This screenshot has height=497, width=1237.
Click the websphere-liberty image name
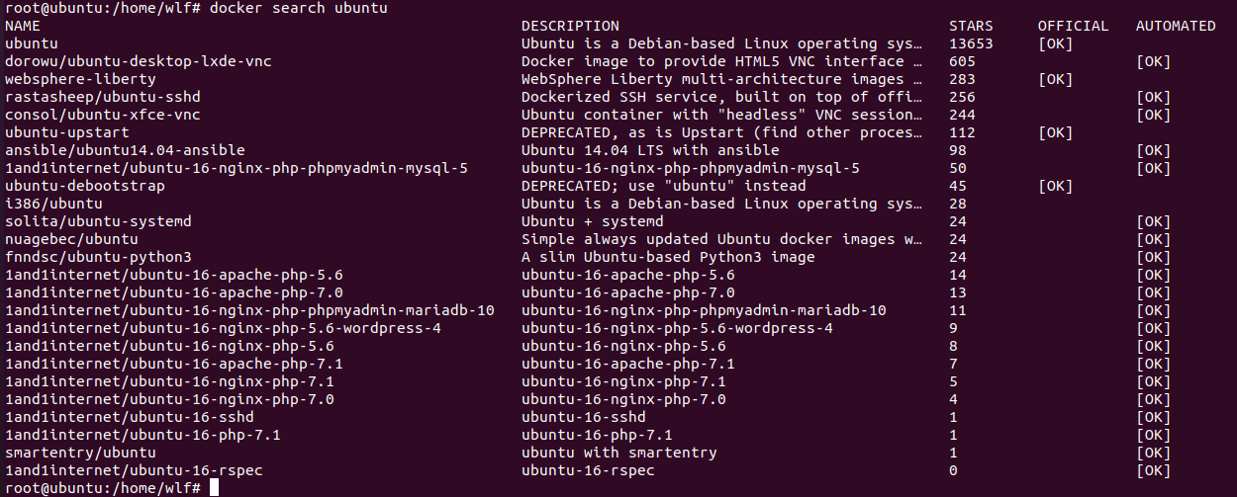(81, 80)
